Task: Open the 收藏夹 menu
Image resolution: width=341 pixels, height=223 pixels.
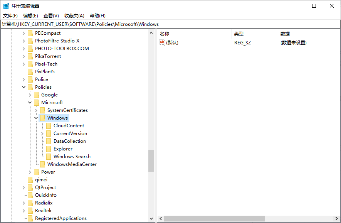Action: 74,15
